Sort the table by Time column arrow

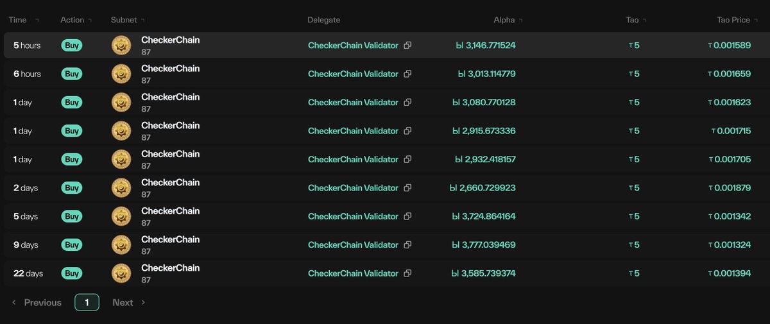37,21
